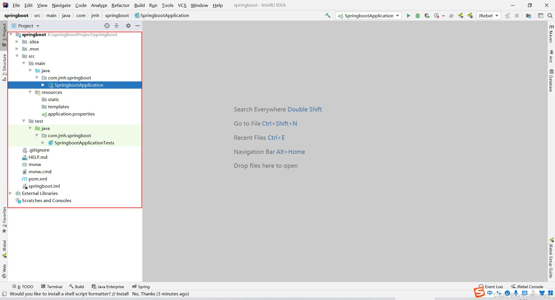Toggle the Structure side tab
555x300 pixels.
(x=4, y=68)
